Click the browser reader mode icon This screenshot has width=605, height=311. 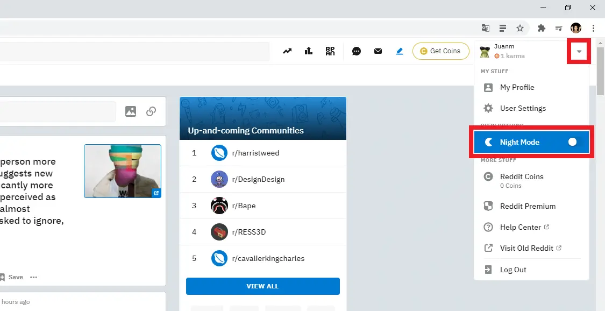coord(502,28)
